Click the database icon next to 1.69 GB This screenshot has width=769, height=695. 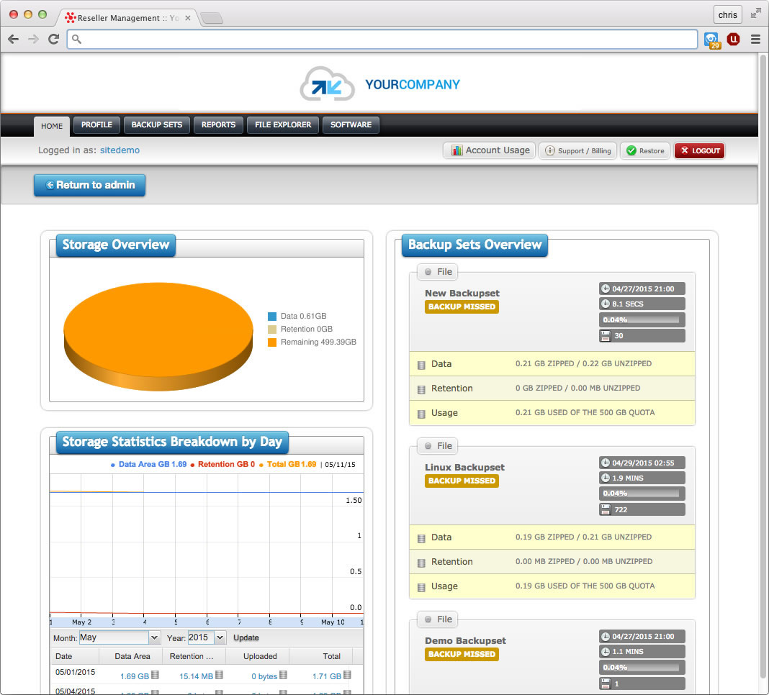click(155, 675)
